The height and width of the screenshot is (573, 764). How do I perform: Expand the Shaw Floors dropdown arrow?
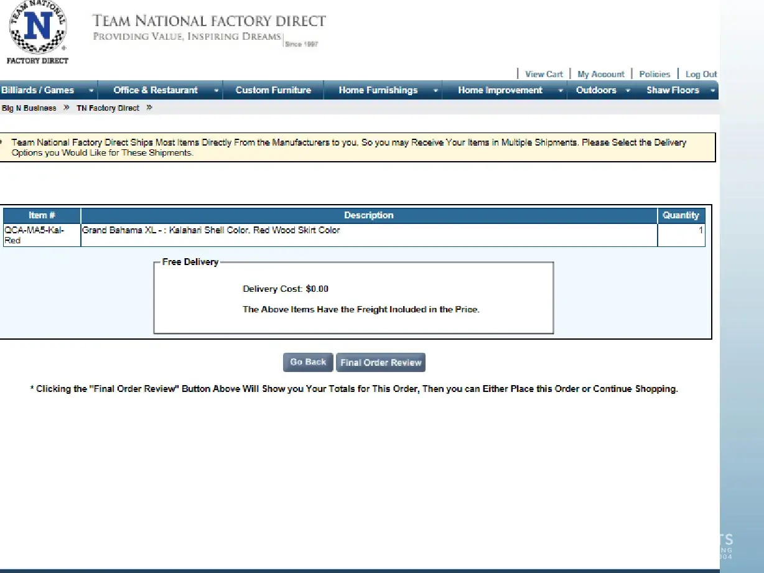click(x=712, y=91)
